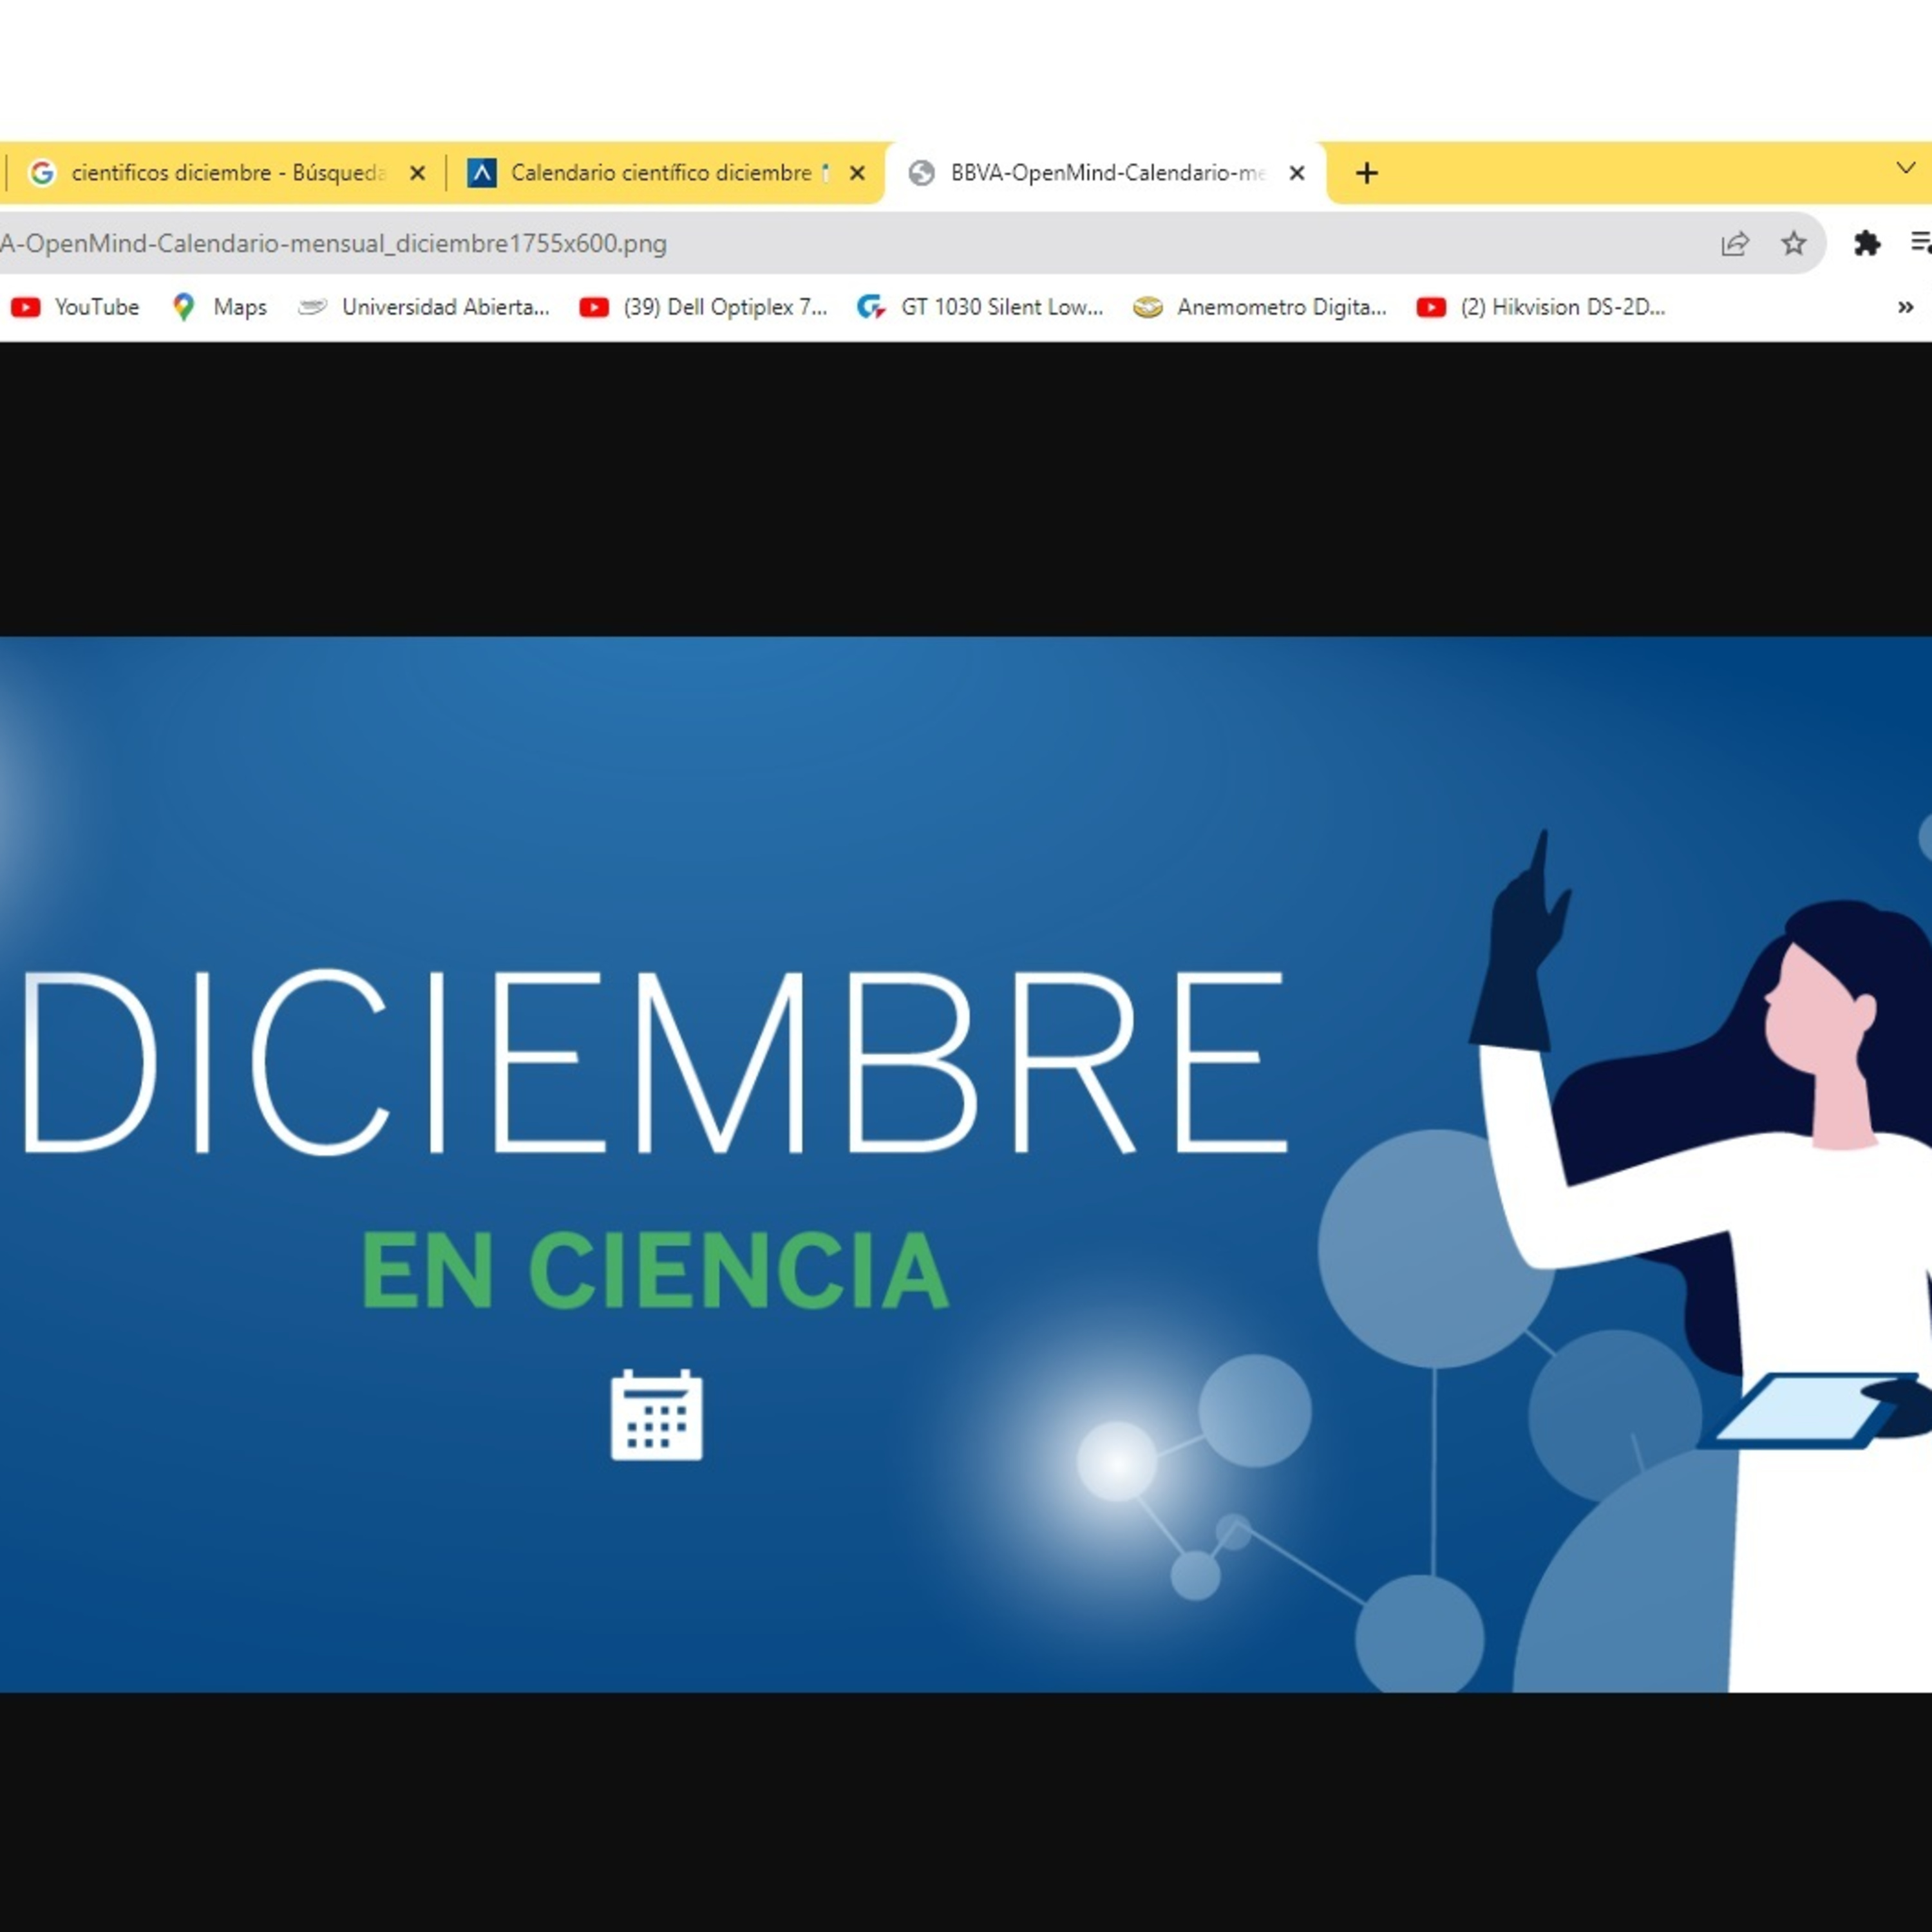Viewport: 1932px width, 1932px height.
Task: Open a new tab with the plus button
Action: [x=1366, y=173]
